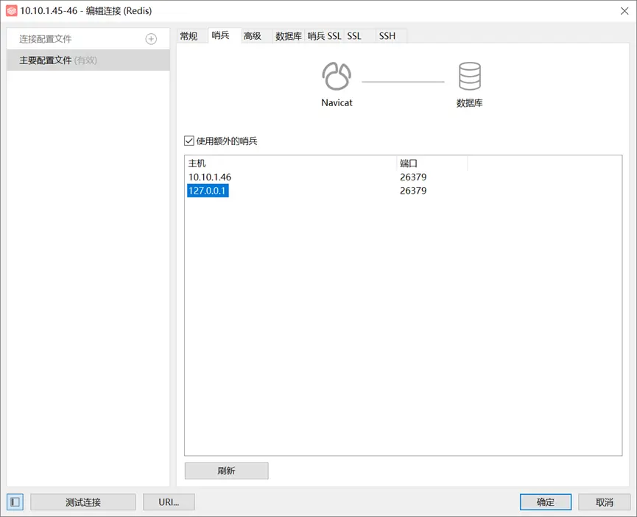Click the 刷新 button to refresh sentinels

coord(226,470)
